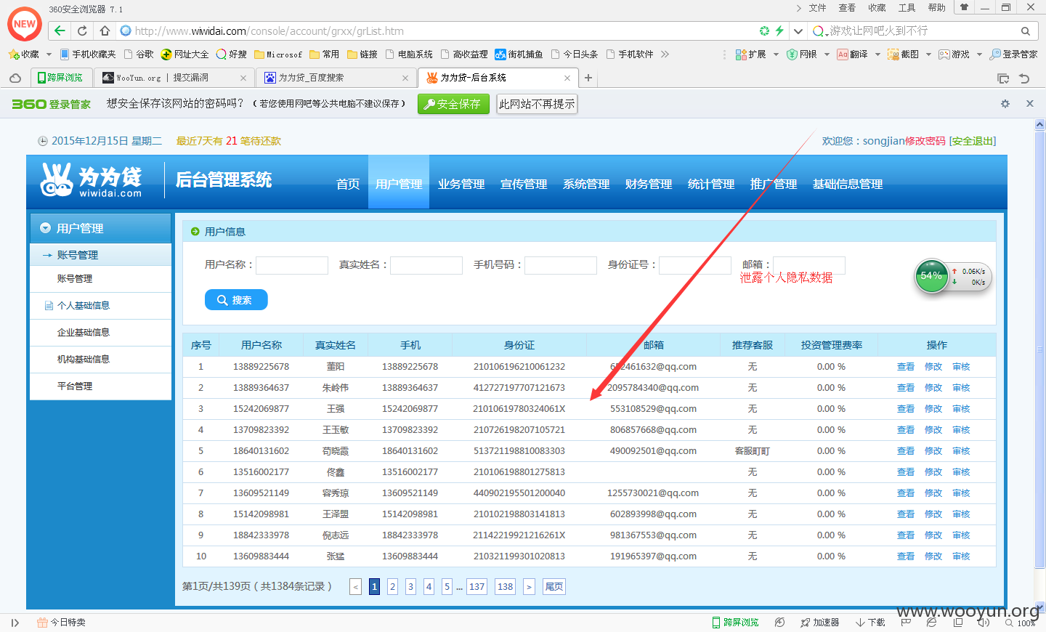Open the 工具 browser menu
Viewport: 1046px width, 632px height.
point(907,8)
